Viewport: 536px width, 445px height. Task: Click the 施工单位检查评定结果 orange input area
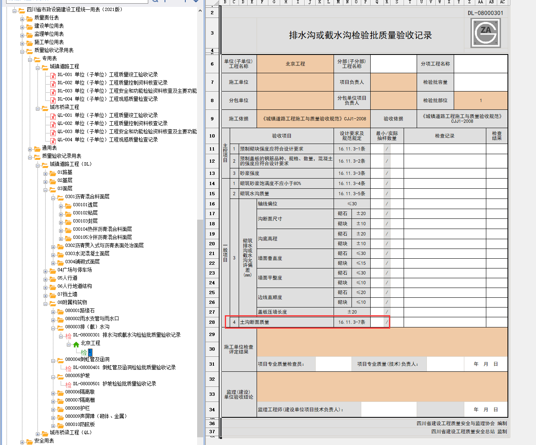click(382, 342)
